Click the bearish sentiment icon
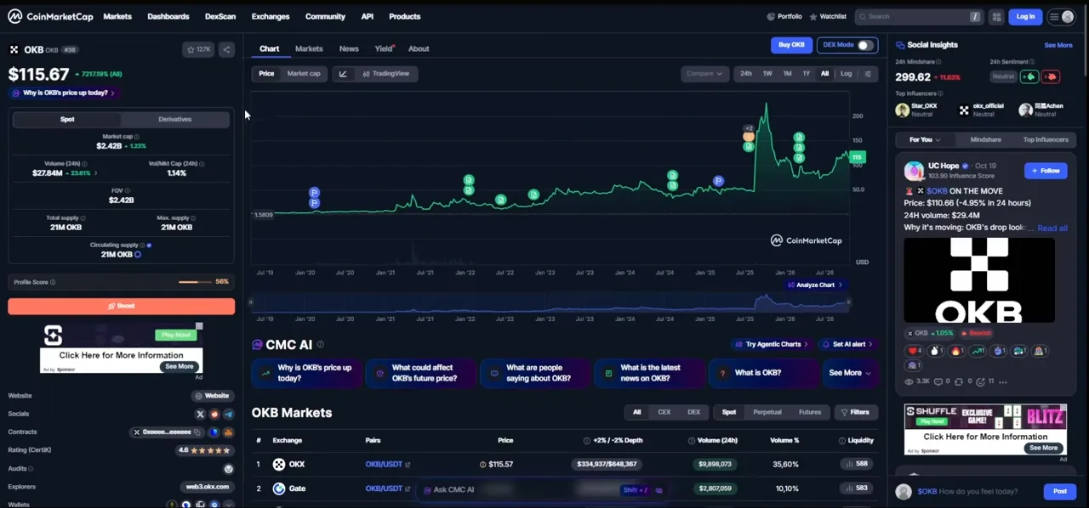The height and width of the screenshot is (508, 1089). [1050, 76]
